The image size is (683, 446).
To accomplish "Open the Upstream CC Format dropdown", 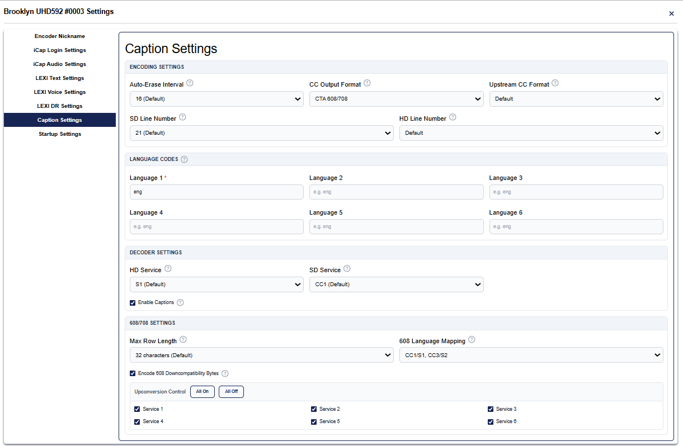I will pyautogui.click(x=576, y=99).
